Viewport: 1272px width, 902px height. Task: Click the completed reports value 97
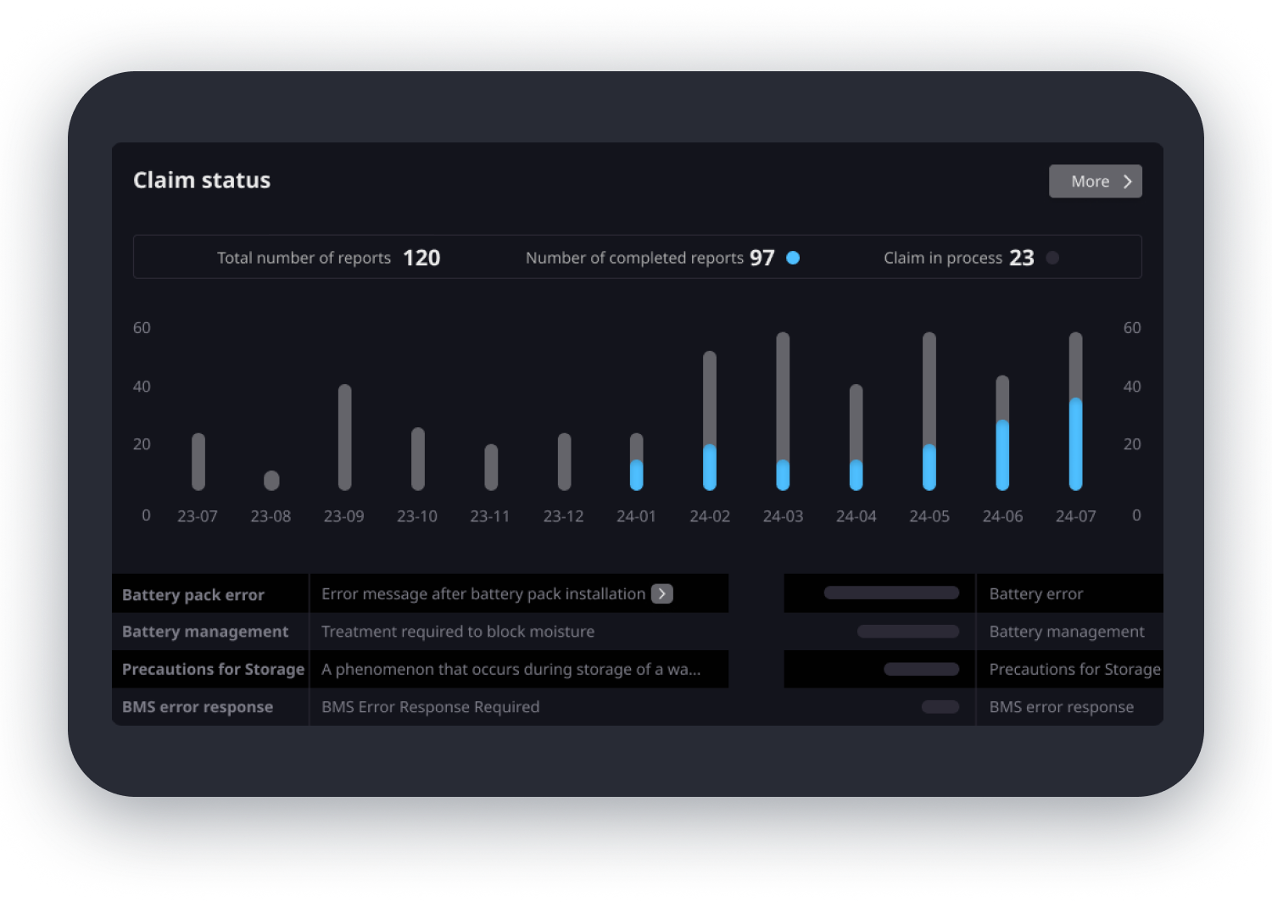pos(762,258)
